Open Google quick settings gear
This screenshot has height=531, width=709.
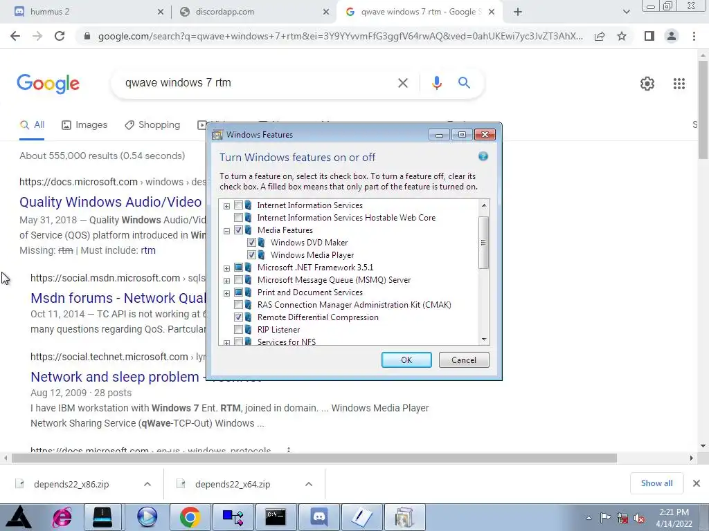click(x=647, y=84)
